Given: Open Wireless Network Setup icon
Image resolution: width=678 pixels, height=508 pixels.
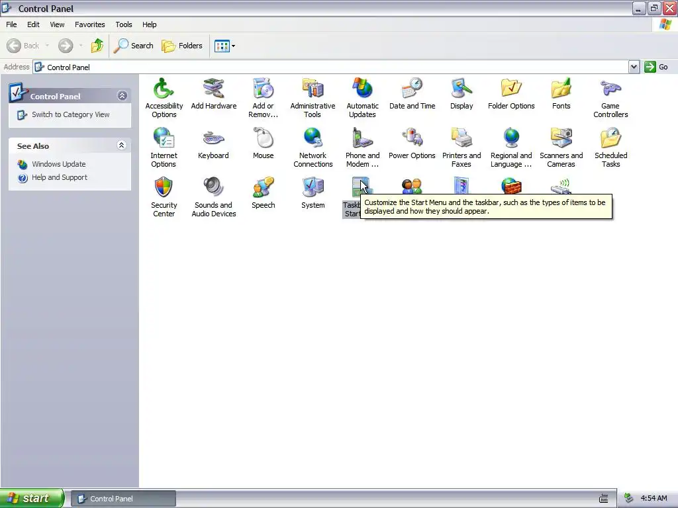Looking at the screenshot, I should (561, 186).
